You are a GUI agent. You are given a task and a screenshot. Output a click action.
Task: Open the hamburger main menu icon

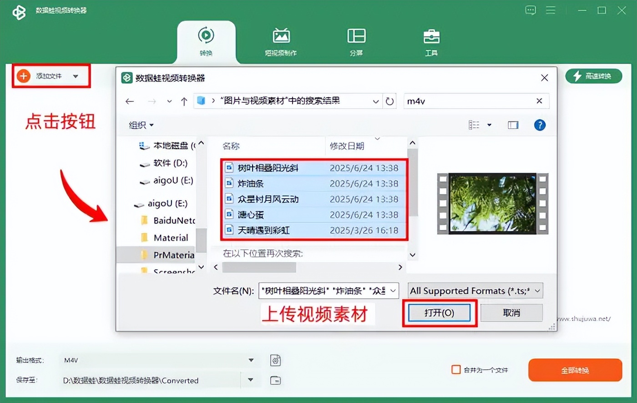click(x=551, y=10)
